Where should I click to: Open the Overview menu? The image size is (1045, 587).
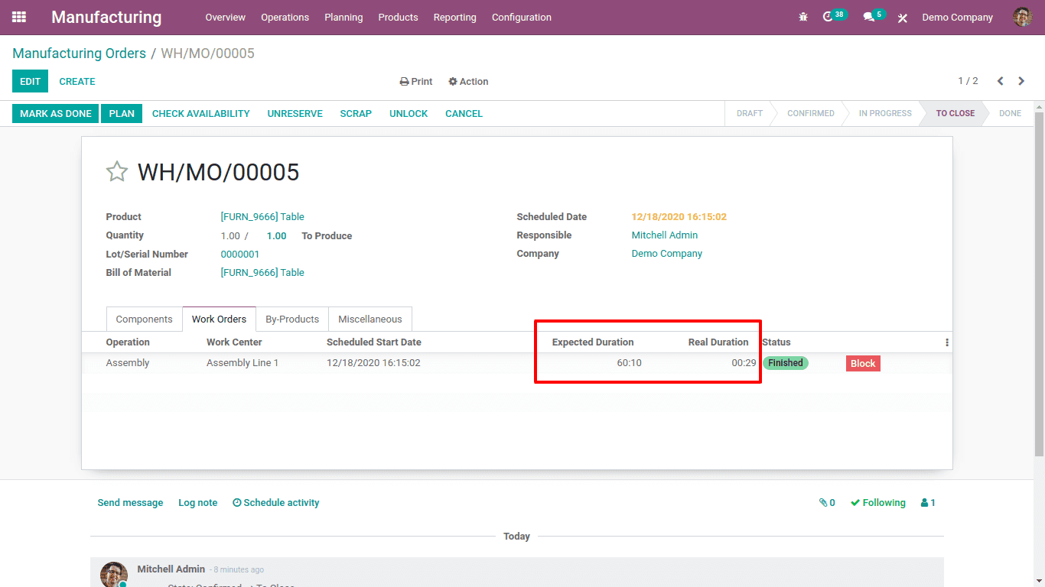coord(225,17)
